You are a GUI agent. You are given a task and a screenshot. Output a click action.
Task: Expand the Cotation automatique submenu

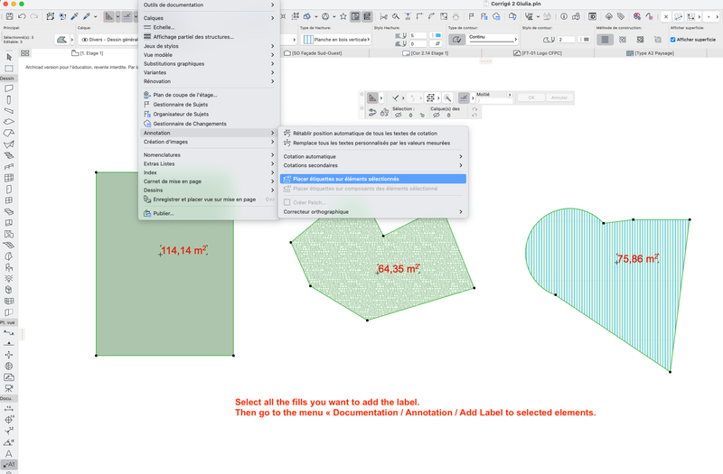click(x=372, y=156)
